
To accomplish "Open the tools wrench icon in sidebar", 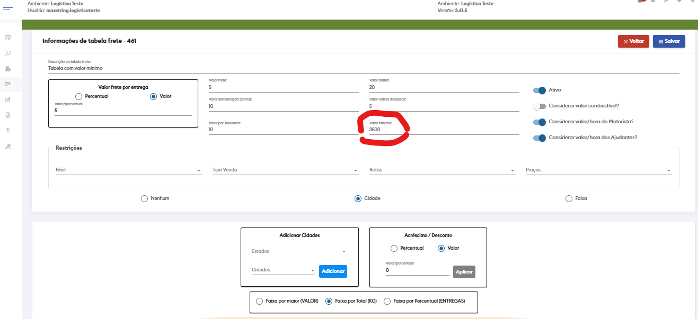I will point(8,146).
